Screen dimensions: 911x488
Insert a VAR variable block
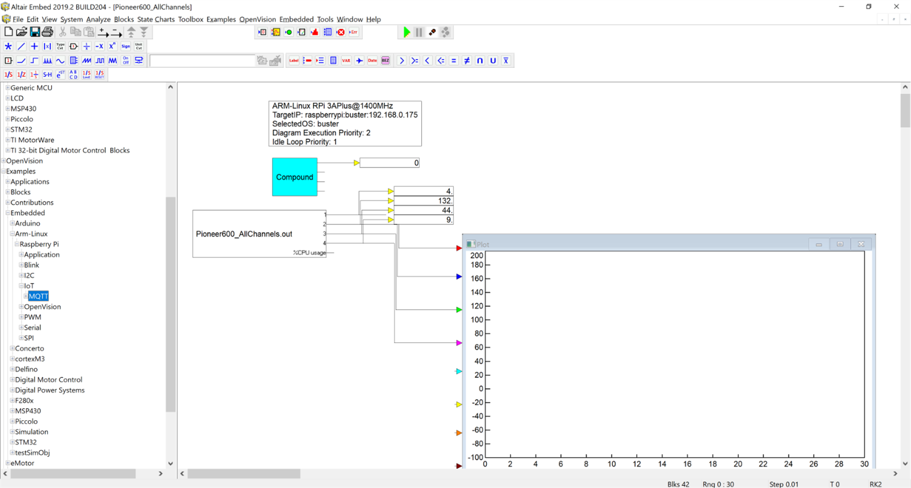tap(346, 60)
